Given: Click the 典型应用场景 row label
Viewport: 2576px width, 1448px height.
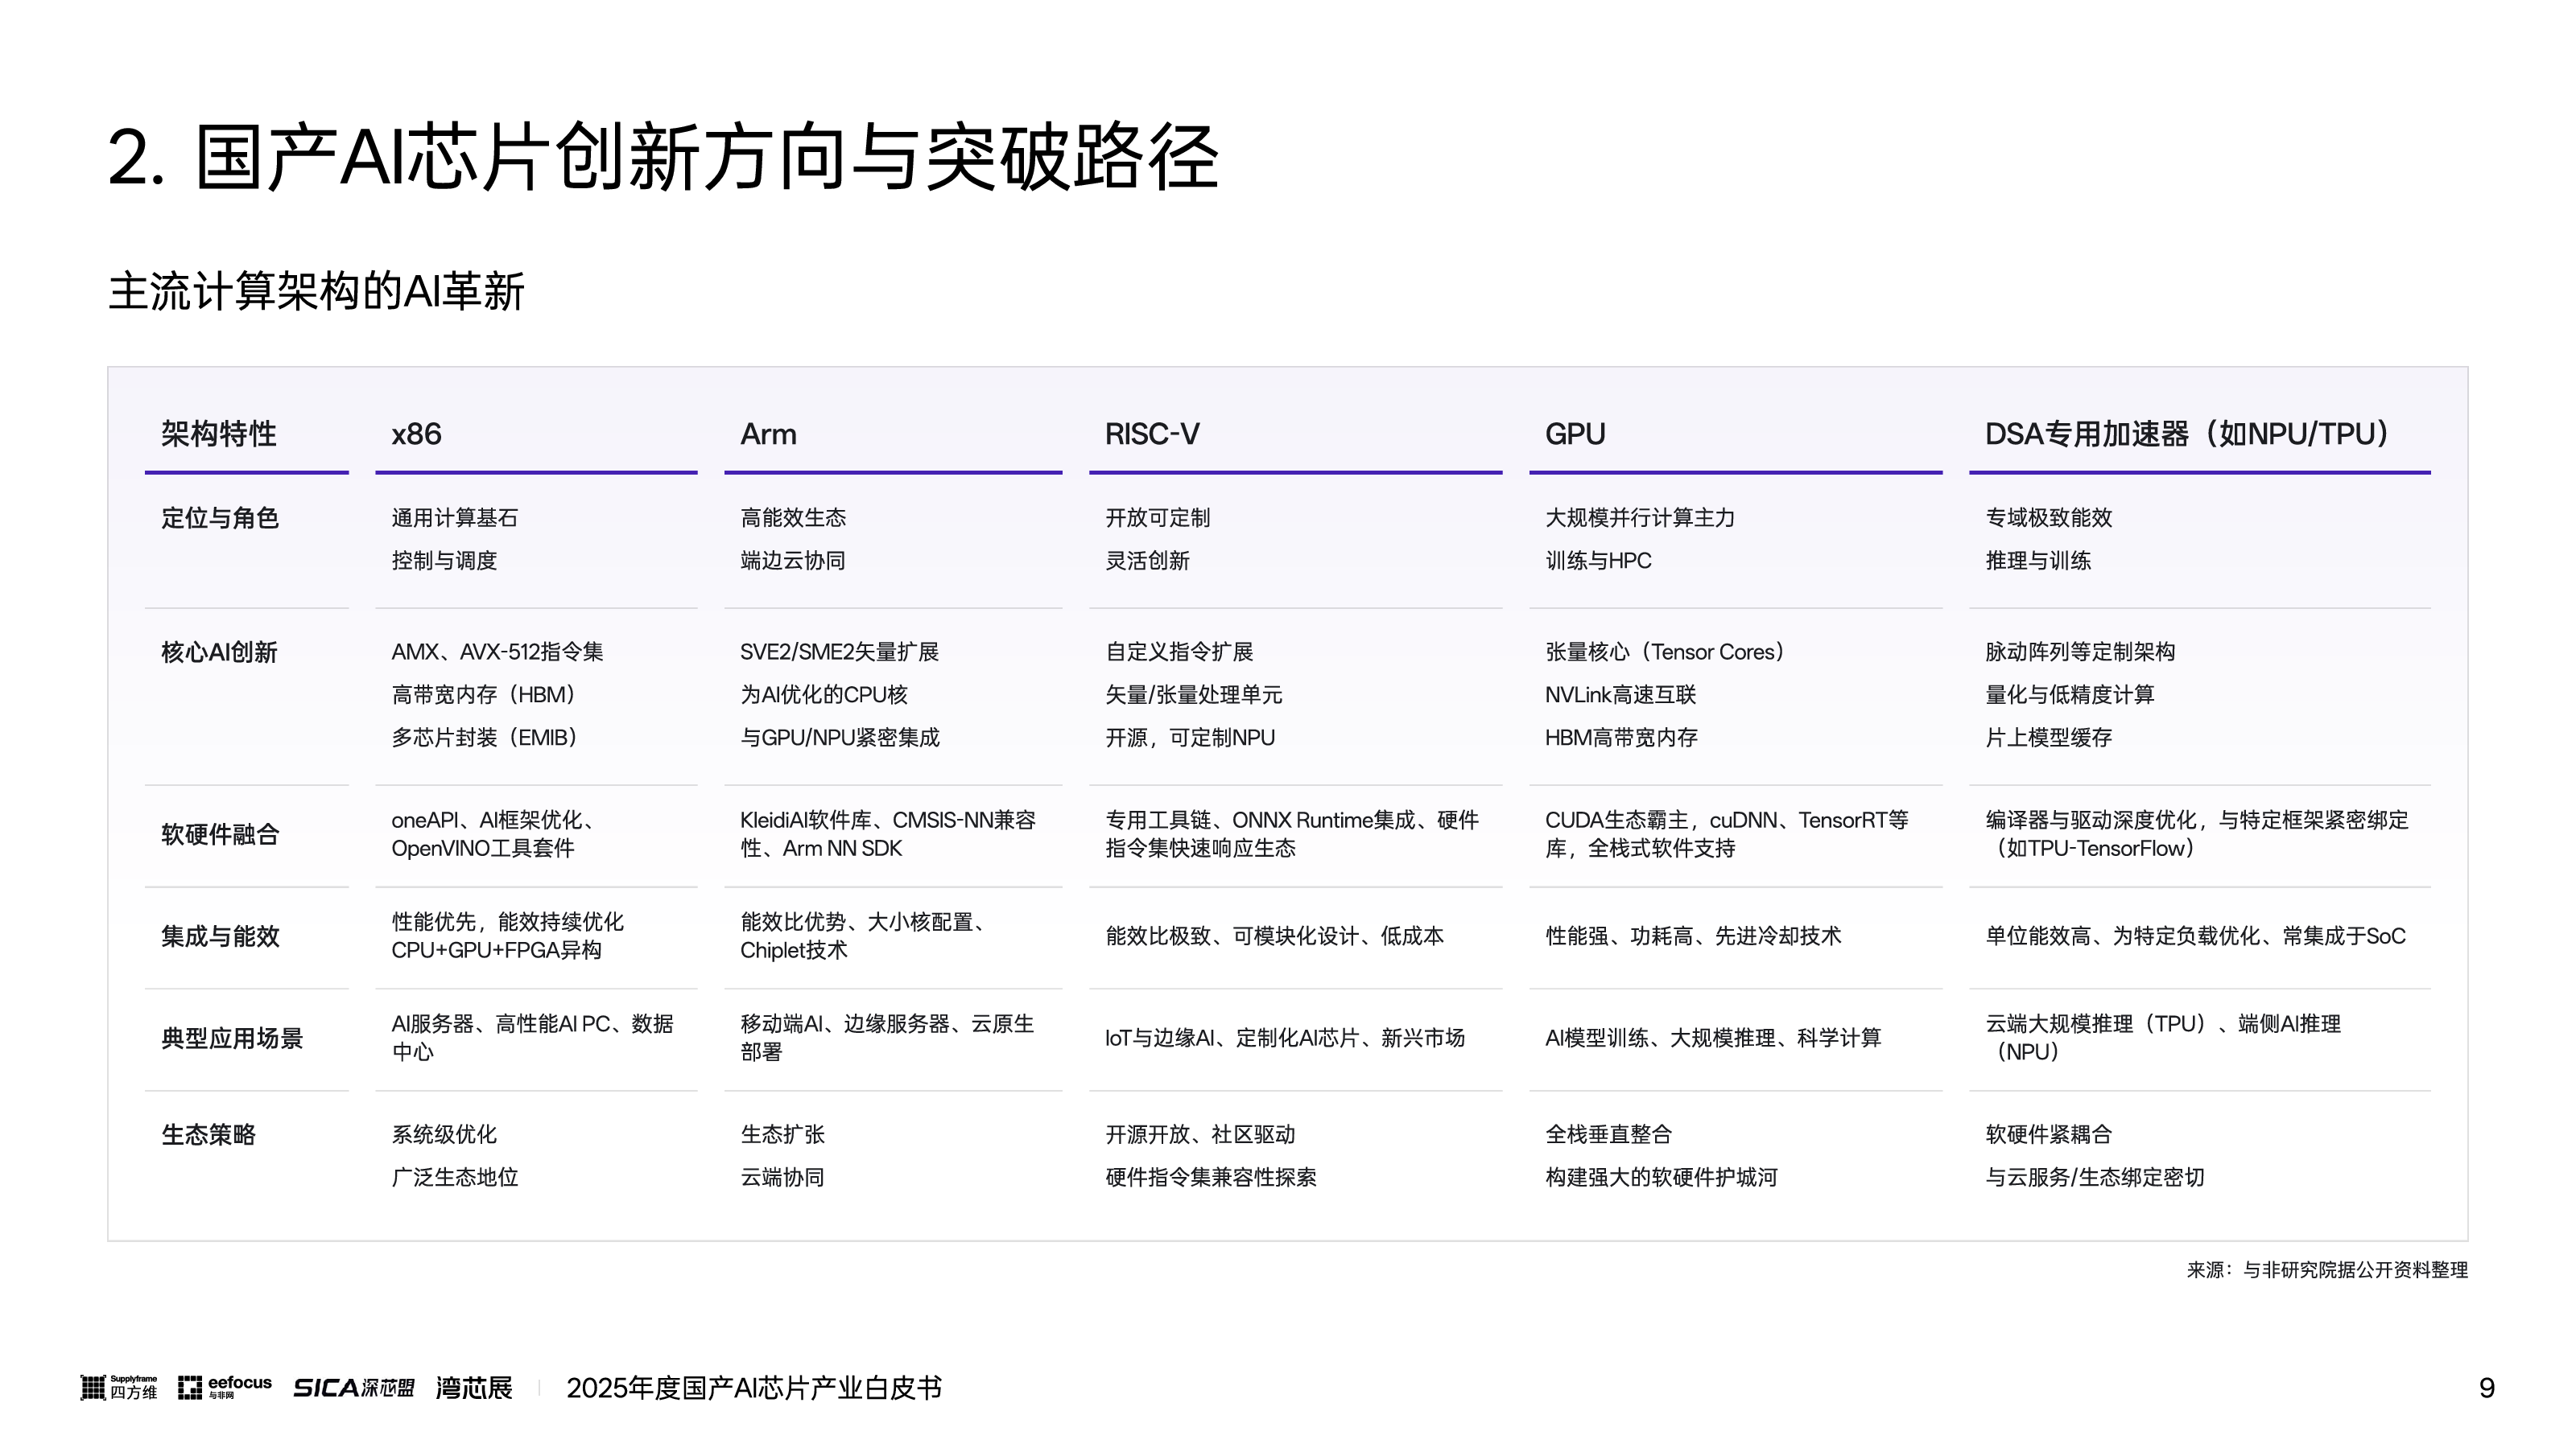Looking at the screenshot, I should [x=232, y=1039].
